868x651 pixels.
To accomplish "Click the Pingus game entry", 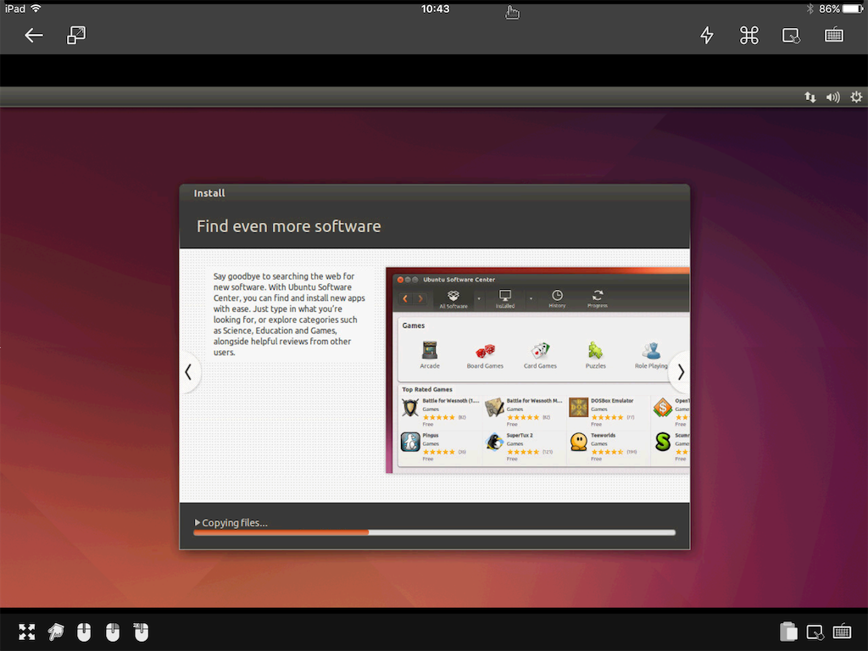I will (439, 448).
